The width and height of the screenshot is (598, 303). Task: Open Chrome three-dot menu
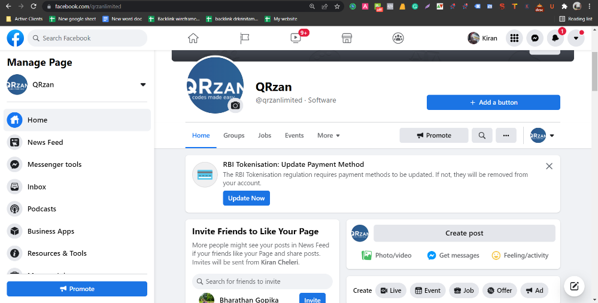pyautogui.click(x=590, y=7)
